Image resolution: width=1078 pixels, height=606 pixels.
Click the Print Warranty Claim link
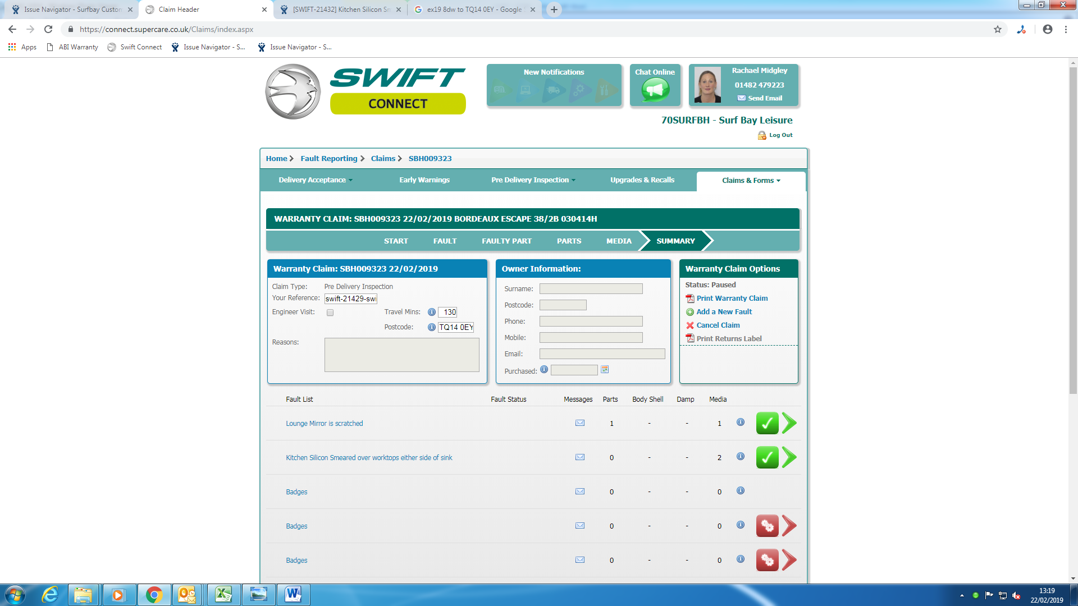click(732, 299)
